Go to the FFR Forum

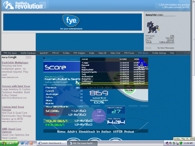tap(129, 53)
